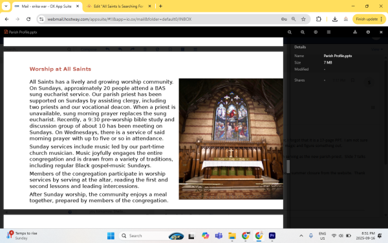This screenshot has height=243, width=388.
Task: Click the microphone icon in the tray
Action: (311, 236)
